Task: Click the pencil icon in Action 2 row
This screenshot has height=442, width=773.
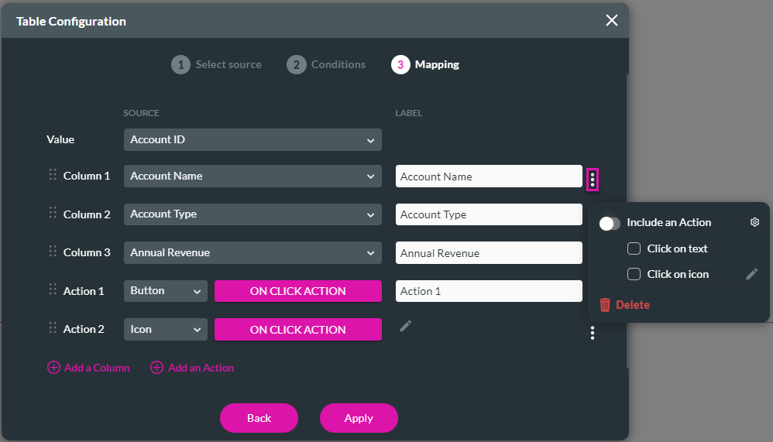Action: [x=405, y=326]
